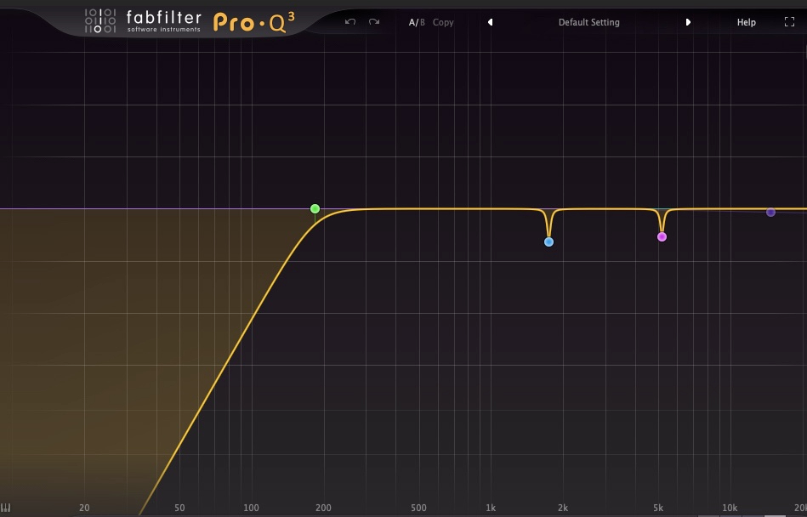Click the 10k frequency axis label
This screenshot has height=517, width=807.
(x=730, y=508)
